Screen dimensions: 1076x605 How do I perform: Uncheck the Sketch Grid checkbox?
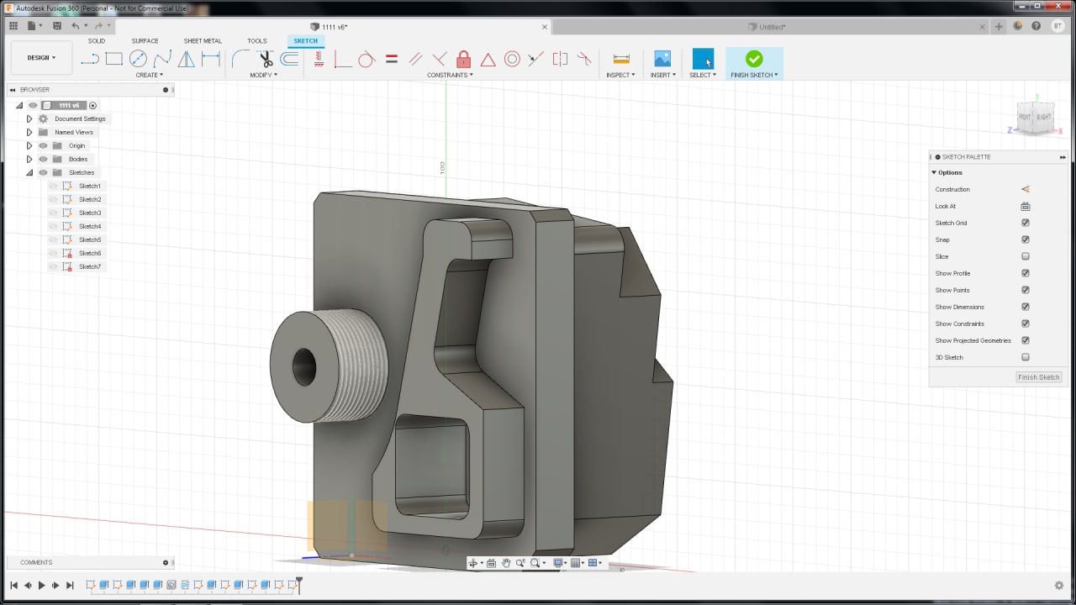pyautogui.click(x=1026, y=223)
